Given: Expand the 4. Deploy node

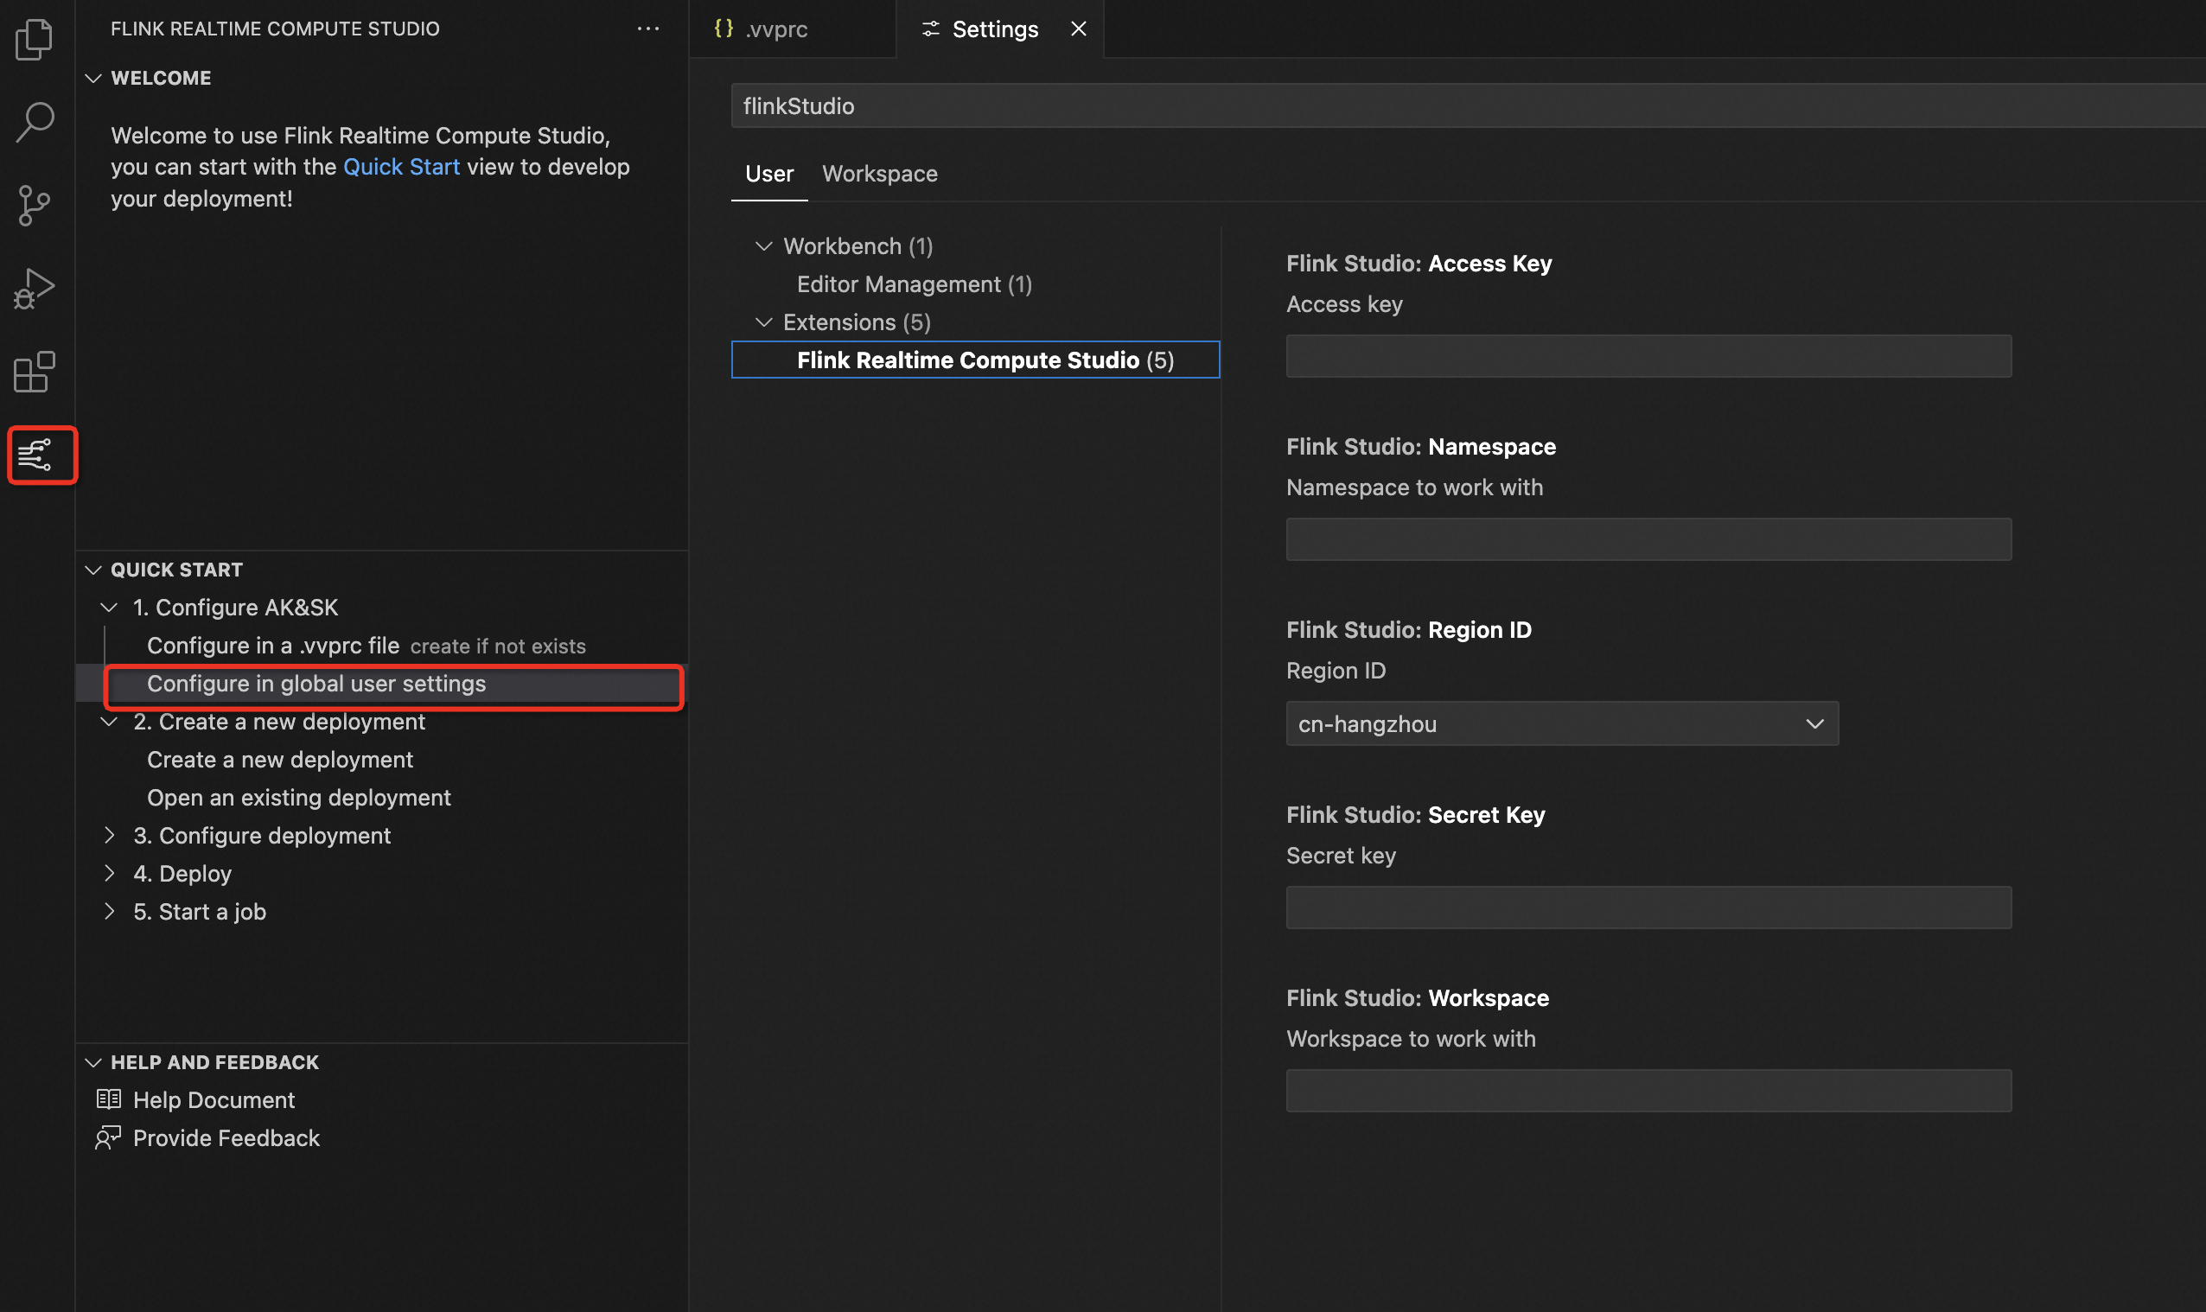Looking at the screenshot, I should click(109, 874).
